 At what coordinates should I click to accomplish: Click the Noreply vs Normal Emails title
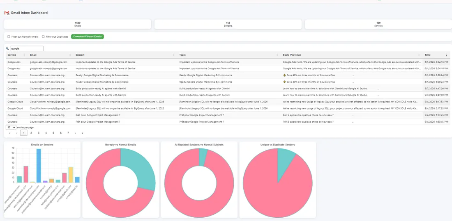coord(120,144)
